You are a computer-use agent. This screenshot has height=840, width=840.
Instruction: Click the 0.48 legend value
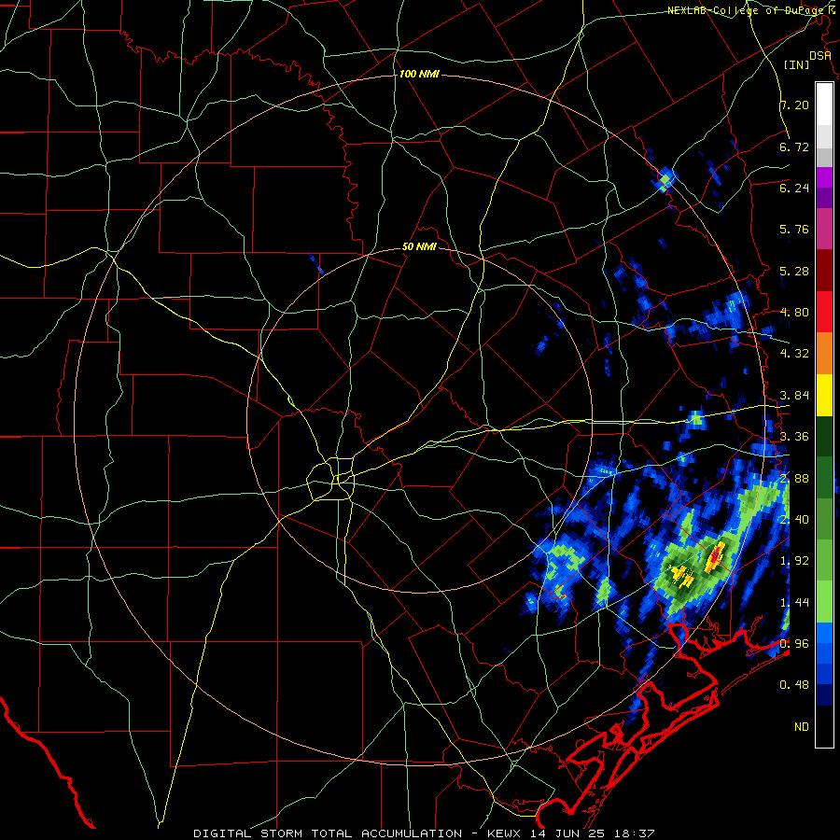pos(794,685)
